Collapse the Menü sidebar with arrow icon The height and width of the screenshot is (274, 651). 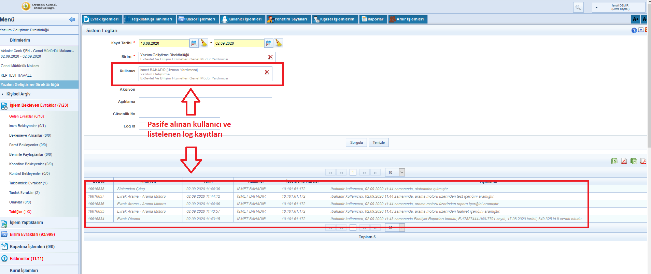click(x=72, y=19)
